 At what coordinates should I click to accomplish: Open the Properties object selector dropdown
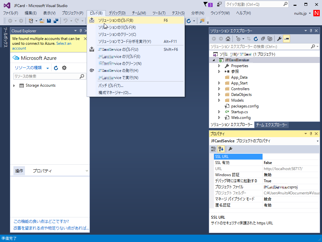point(318,141)
